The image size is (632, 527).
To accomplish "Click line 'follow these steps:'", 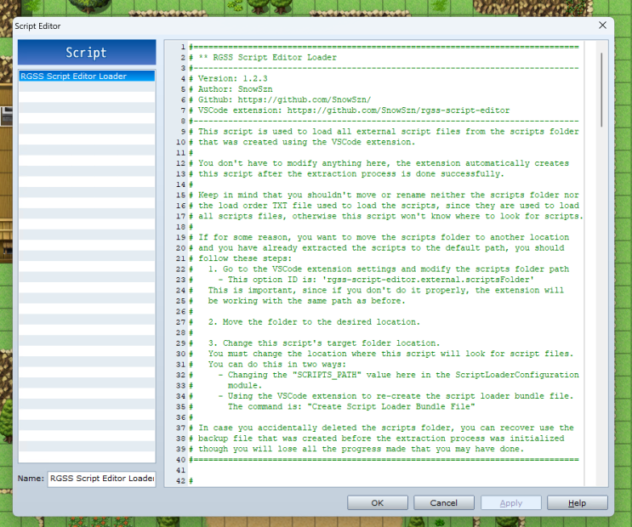I will (240, 258).
